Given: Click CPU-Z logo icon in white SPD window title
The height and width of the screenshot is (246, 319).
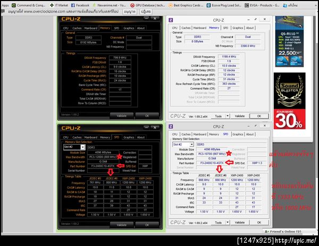Looking at the screenshot, I should coord(171,126).
